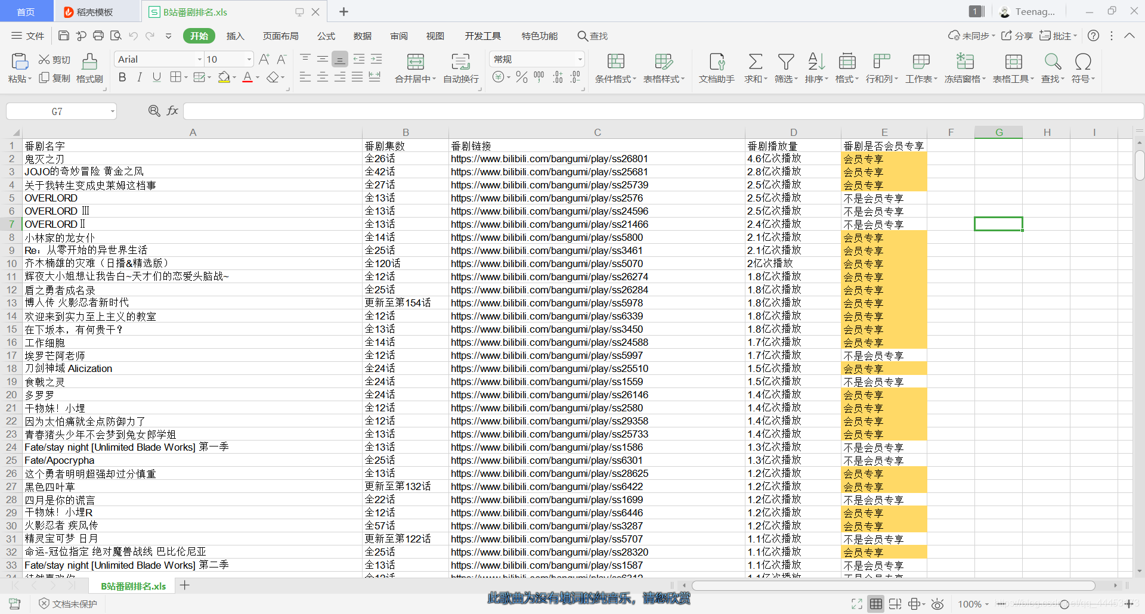Expand the Name Box G7 dropdown
This screenshot has width=1145, height=614.
[112, 111]
